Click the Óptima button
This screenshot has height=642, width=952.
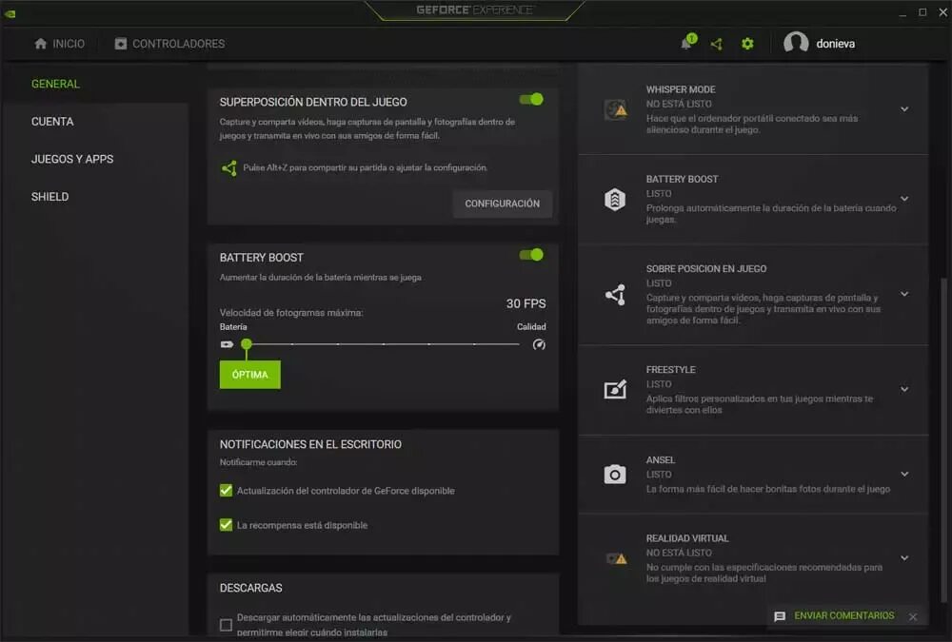click(250, 375)
